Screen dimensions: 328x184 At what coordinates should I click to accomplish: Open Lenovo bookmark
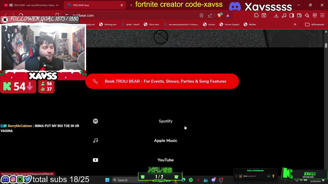[x=209, y=25]
